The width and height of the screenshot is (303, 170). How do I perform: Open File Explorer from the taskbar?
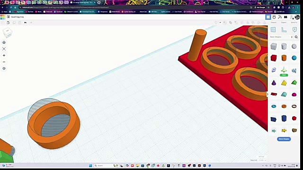(137, 166)
